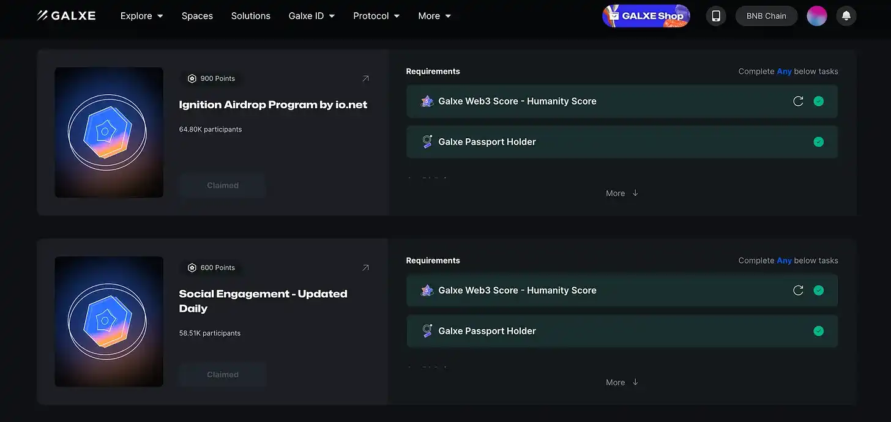Click the points hexagon icon beside 900 Points
Viewport: 891px width, 422px height.
tap(192, 78)
